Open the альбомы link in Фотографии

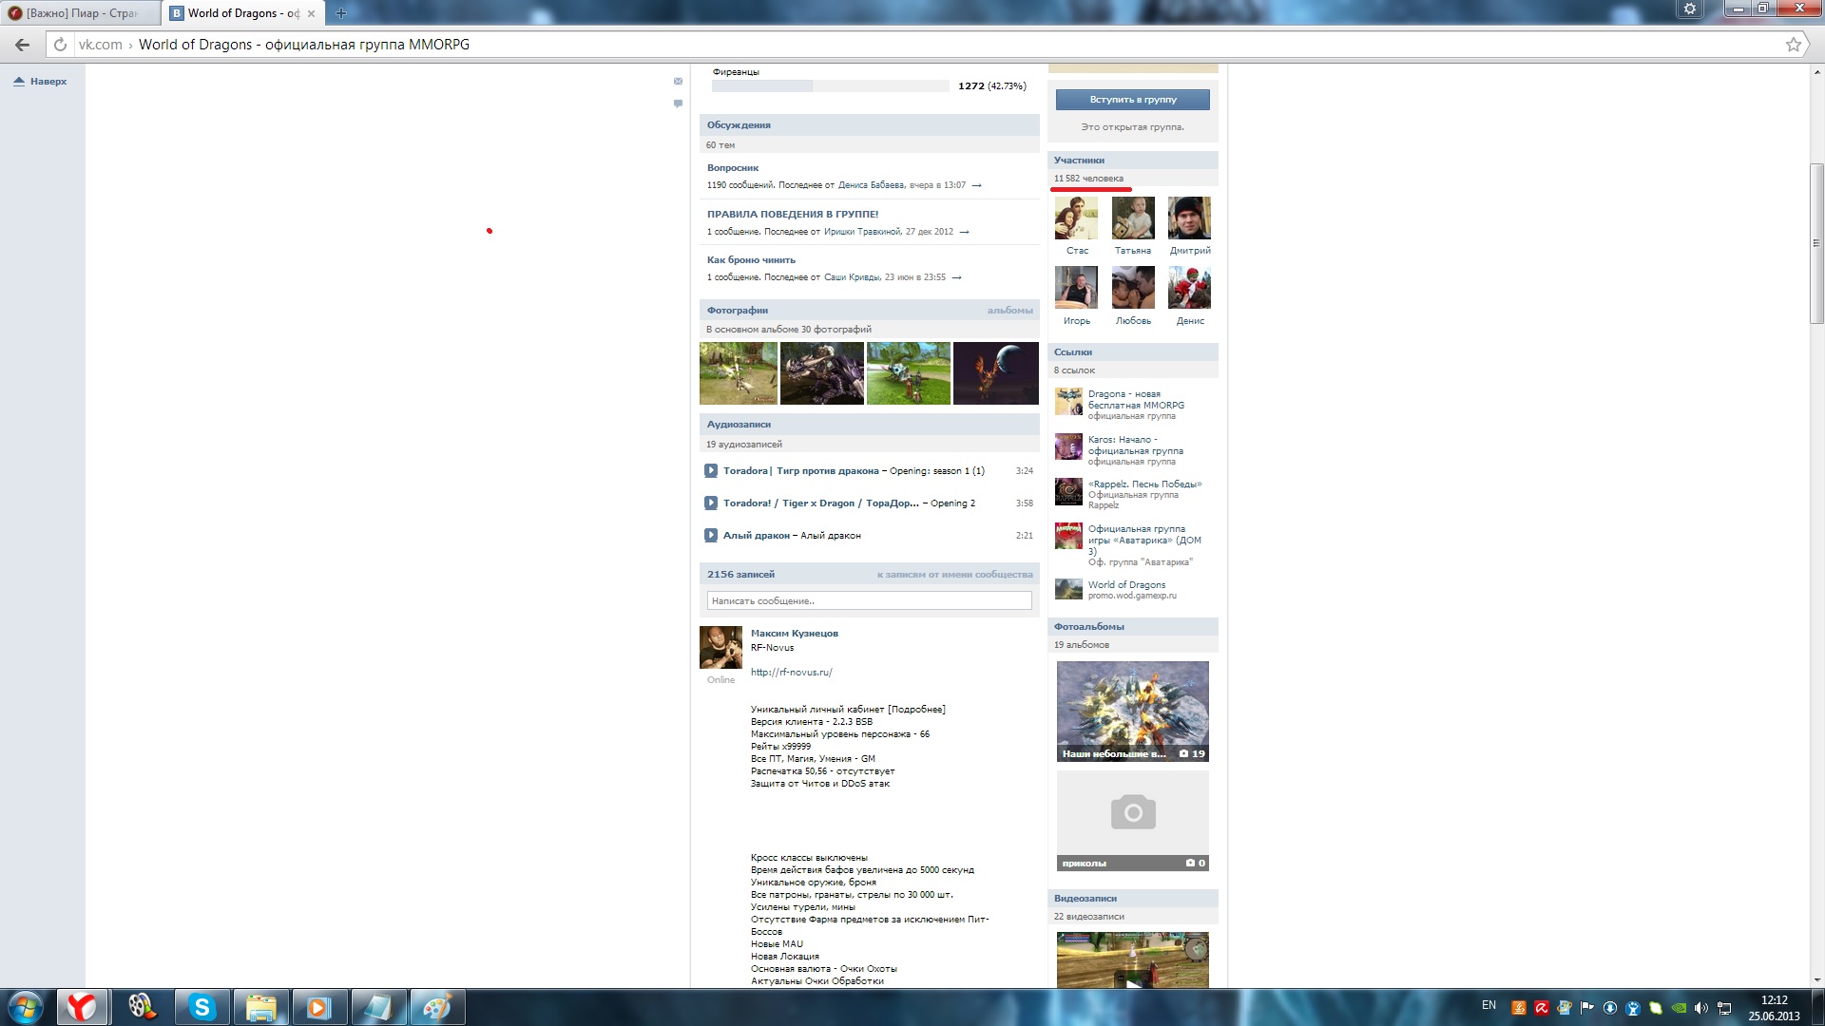click(x=1009, y=310)
